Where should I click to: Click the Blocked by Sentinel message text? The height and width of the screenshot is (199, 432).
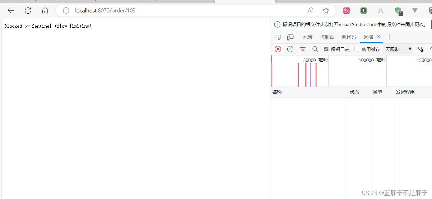(x=48, y=26)
